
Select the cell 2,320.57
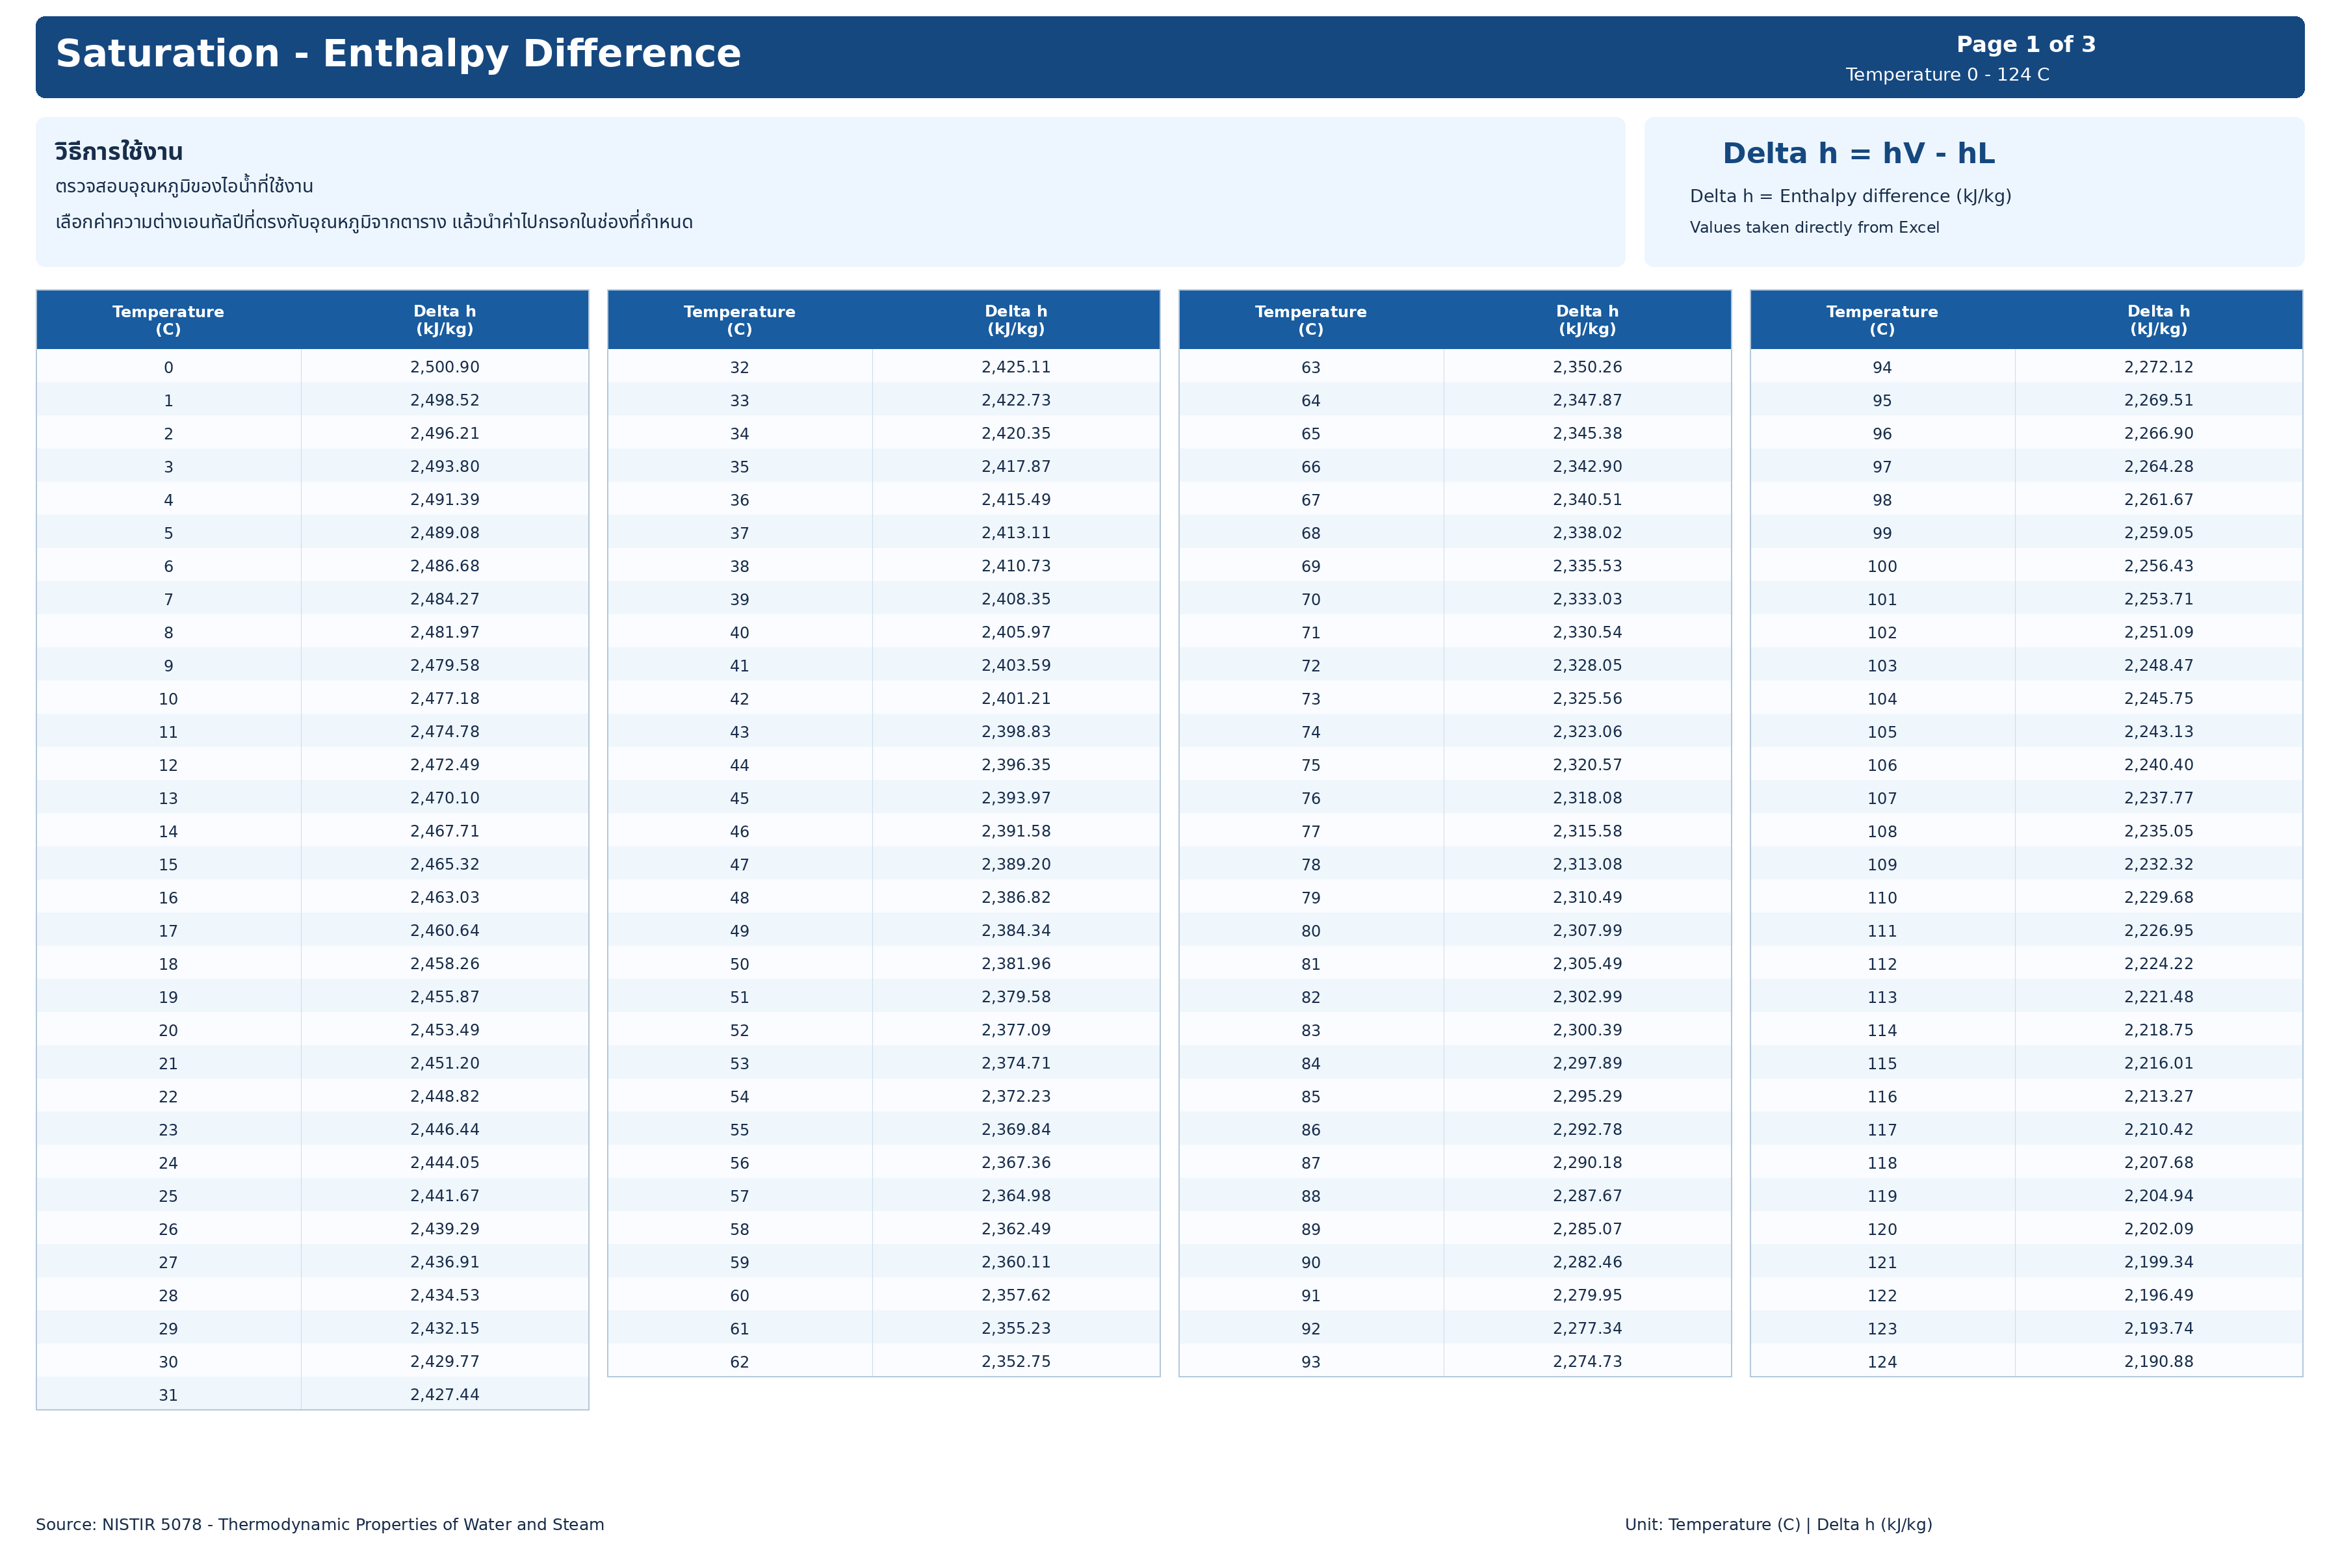click(x=1587, y=765)
